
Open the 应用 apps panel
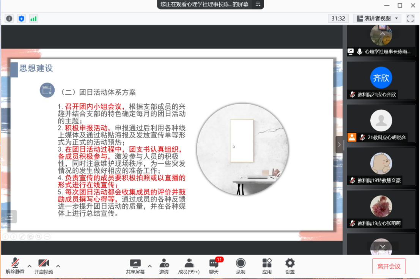(x=267, y=266)
